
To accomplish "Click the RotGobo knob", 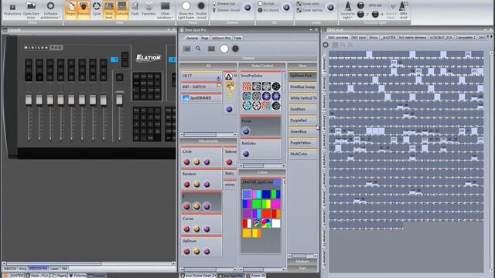I will click(246, 154).
